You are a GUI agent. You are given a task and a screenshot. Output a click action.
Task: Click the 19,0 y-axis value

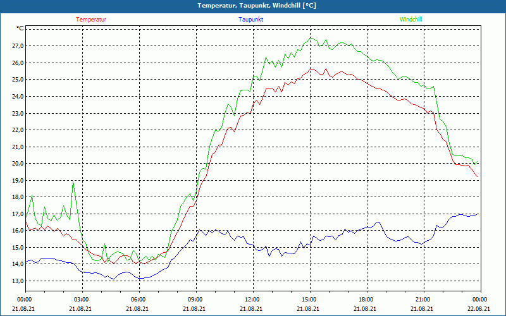(x=18, y=180)
